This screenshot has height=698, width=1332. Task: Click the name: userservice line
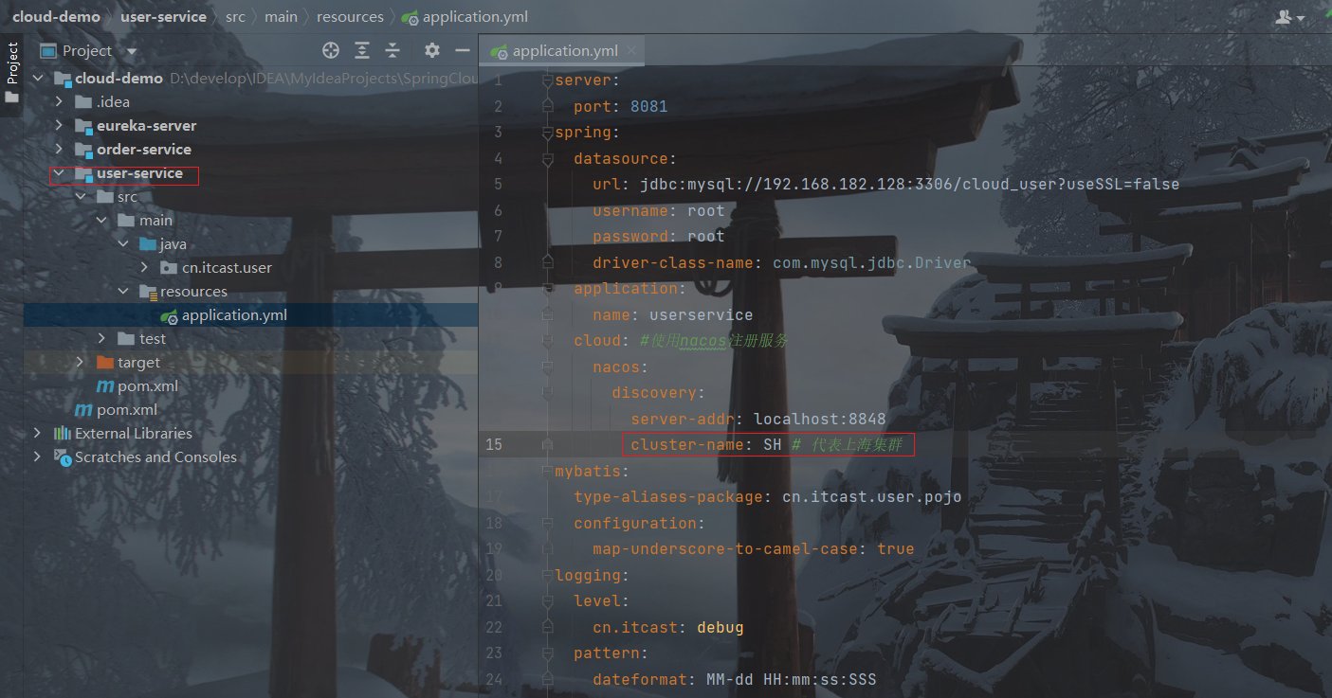tap(673, 314)
